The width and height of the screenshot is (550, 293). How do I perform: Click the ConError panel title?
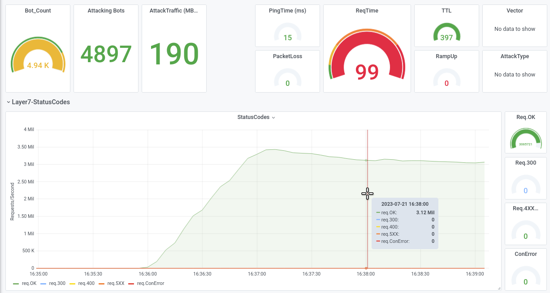tap(526, 254)
